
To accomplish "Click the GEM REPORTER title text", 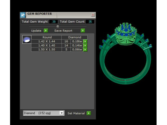I will [x=40, y=14].
